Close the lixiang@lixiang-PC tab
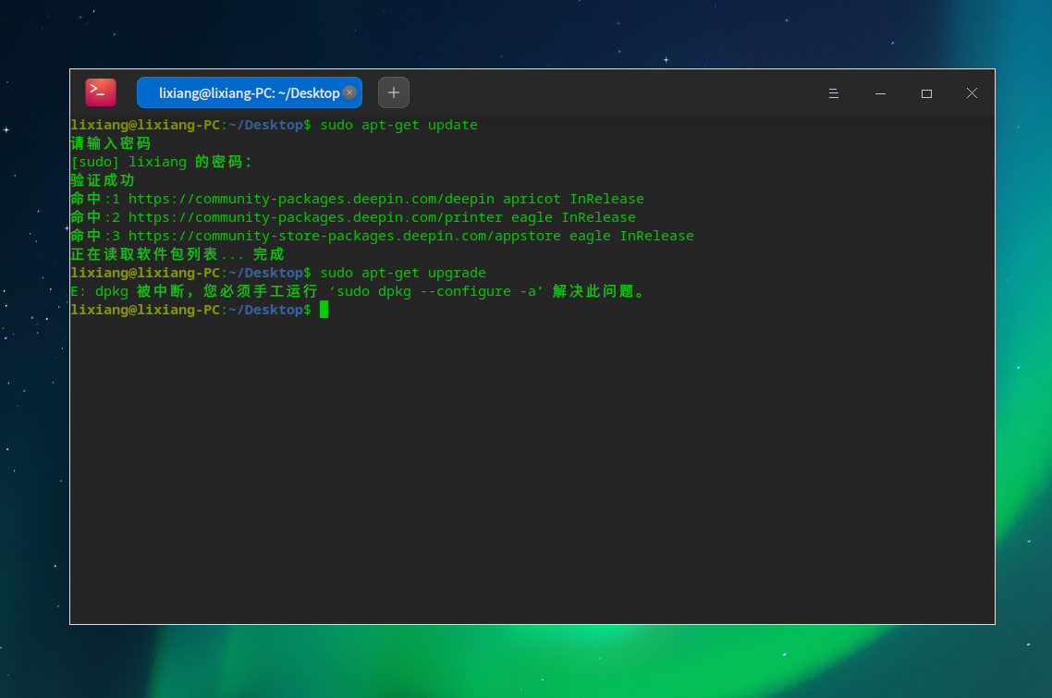The height and width of the screenshot is (698, 1052). click(x=349, y=92)
